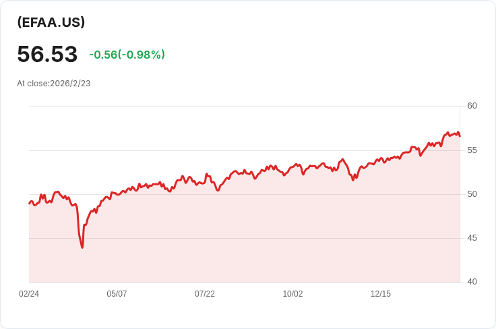Click the 45 y-axis price label
The height and width of the screenshot is (329, 496).
(x=472, y=238)
